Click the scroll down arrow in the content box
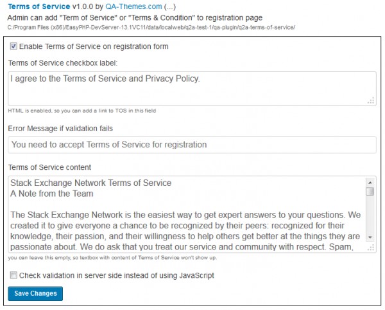Viewport: 385px width, 310px height. [x=370, y=237]
